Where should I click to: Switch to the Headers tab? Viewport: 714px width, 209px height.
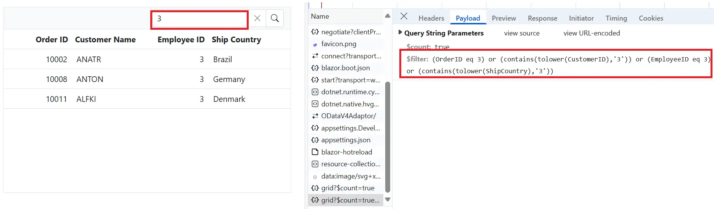click(x=431, y=18)
